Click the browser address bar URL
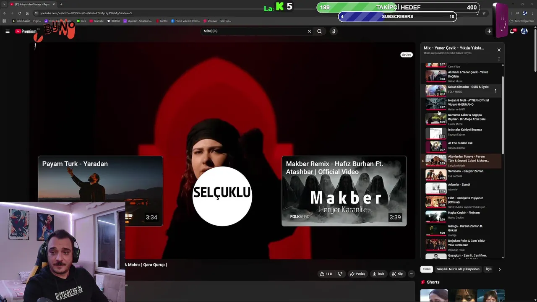537x302 pixels. (86, 13)
